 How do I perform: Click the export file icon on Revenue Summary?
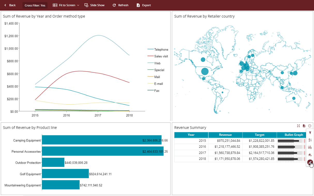coord(304,126)
